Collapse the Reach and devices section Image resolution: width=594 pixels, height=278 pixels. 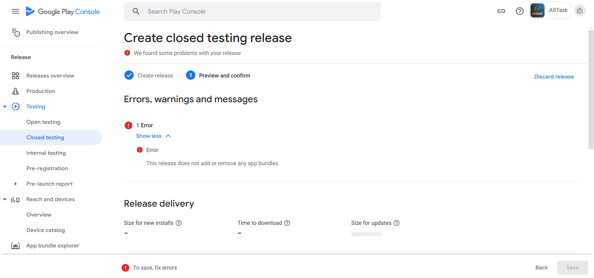tap(5, 200)
